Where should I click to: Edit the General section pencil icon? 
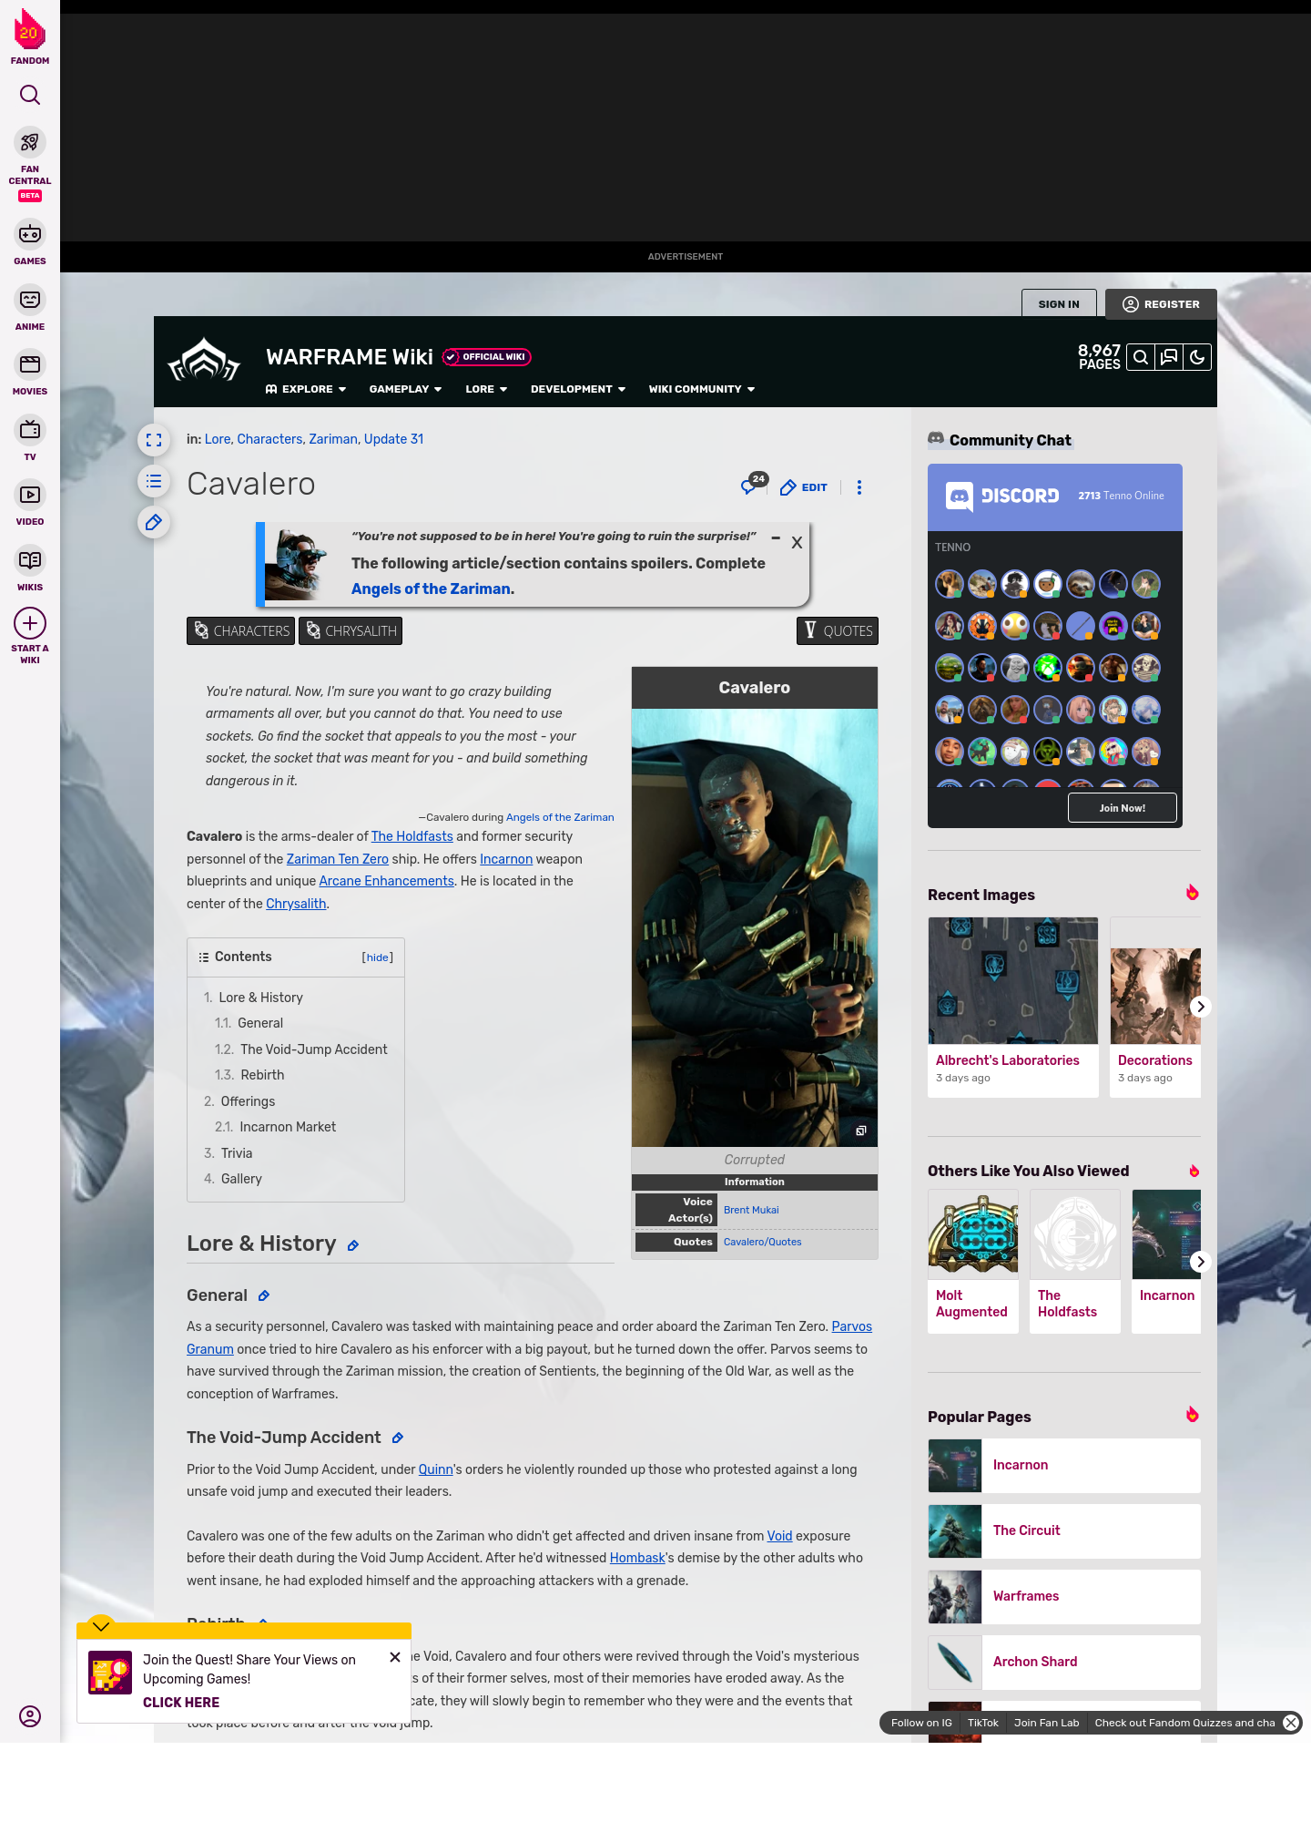point(264,1295)
